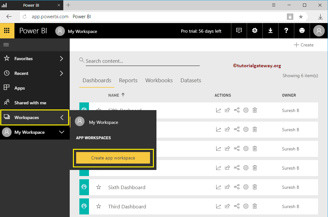Send a smile using the feedback smiley icon
Screen dimensions: 328x217
[302, 30]
